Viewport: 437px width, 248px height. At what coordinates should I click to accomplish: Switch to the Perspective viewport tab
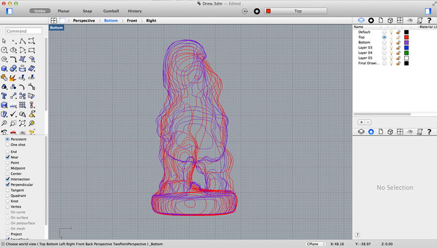[x=84, y=20]
